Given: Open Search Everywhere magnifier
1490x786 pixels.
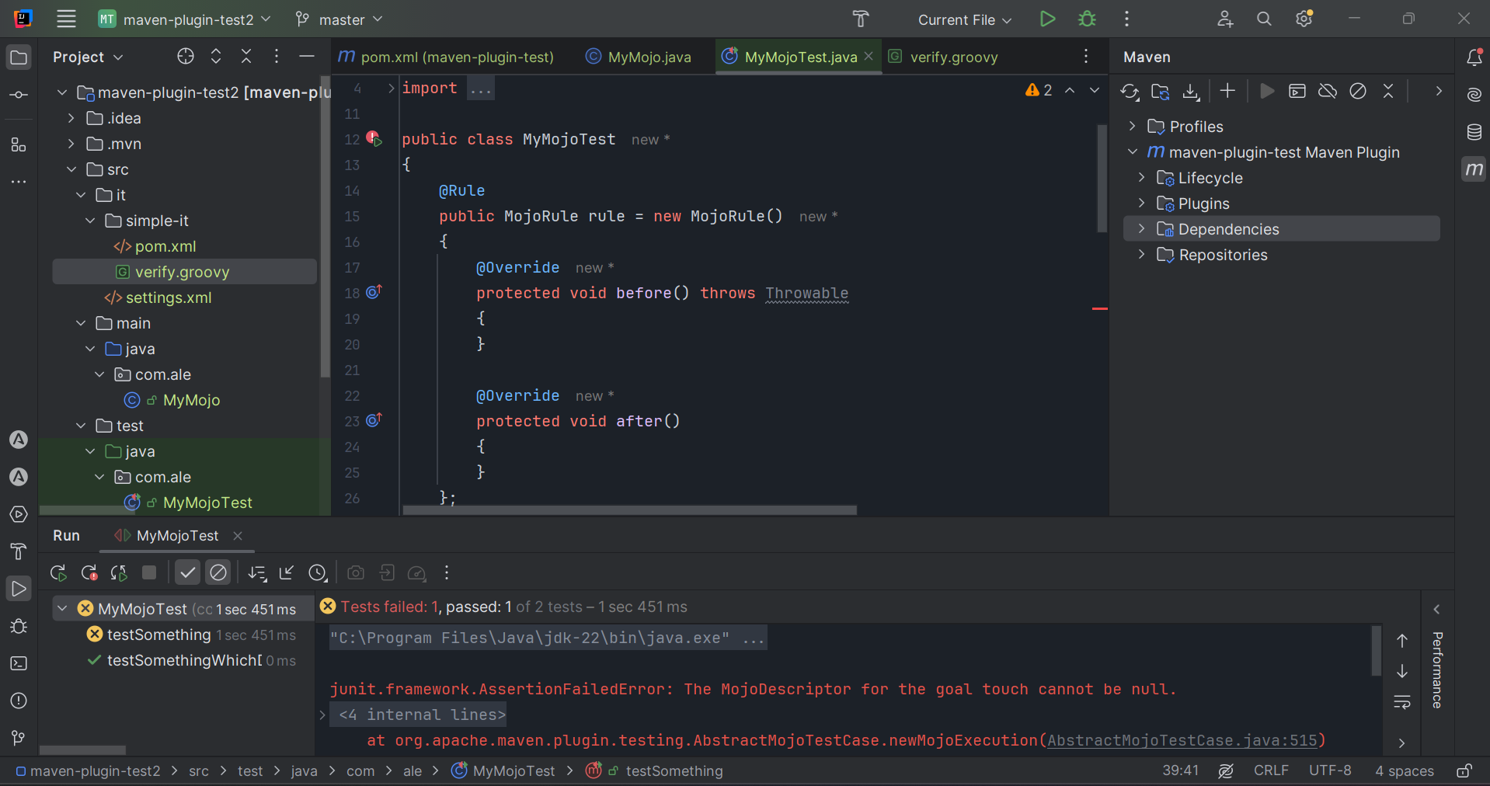Looking at the screenshot, I should click(1264, 19).
